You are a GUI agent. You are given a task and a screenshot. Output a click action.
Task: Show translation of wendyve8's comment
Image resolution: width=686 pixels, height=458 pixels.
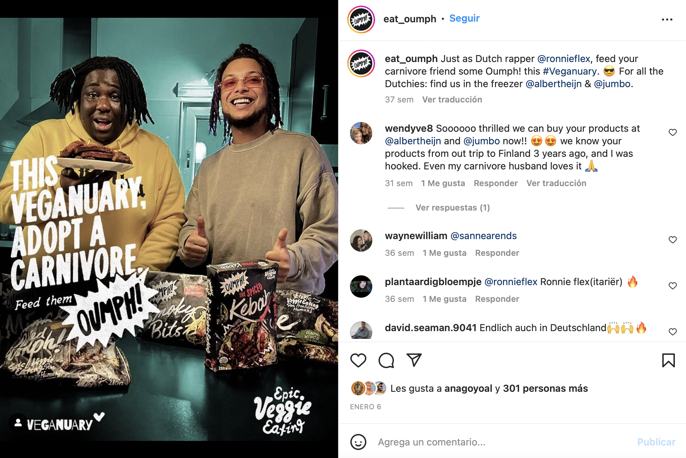pyautogui.click(x=556, y=183)
